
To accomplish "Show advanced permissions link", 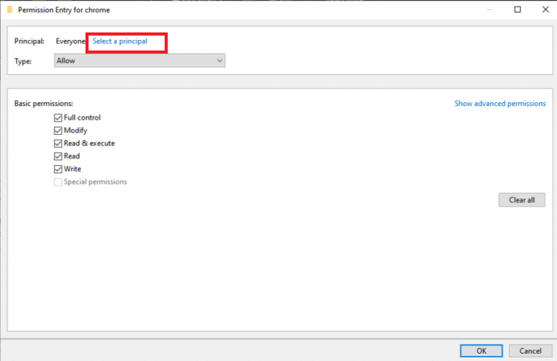I will point(500,103).
